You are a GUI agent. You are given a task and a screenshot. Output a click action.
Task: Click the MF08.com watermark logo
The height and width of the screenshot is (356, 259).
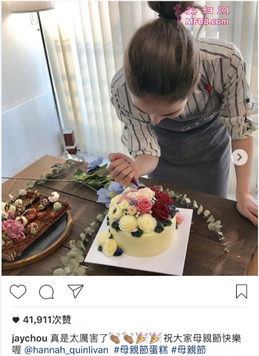tap(207, 22)
